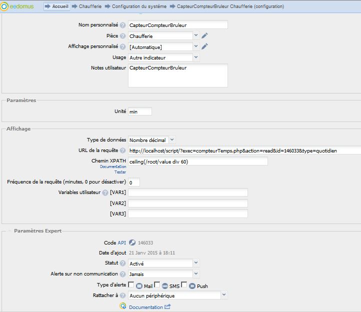Click help icon next to Nom personnalisé

(x=122, y=25)
